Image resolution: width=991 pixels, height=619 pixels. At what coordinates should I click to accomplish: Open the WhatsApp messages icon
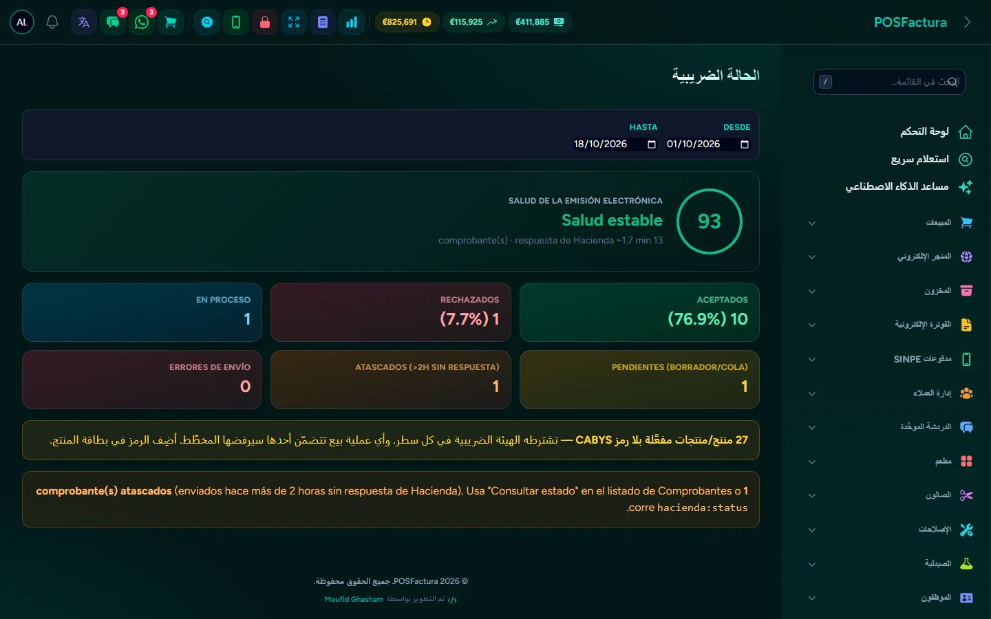[142, 22]
